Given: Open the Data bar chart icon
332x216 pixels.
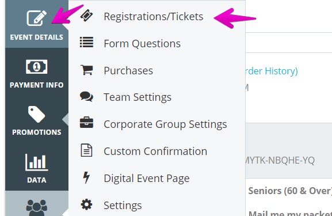Looking at the screenshot, I should click(x=37, y=162).
